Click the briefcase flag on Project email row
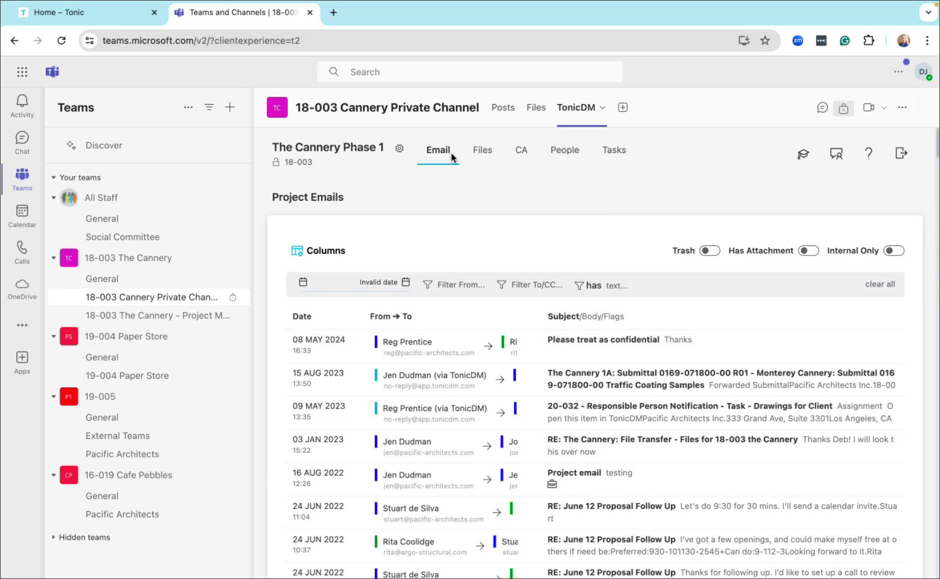 pyautogui.click(x=552, y=484)
